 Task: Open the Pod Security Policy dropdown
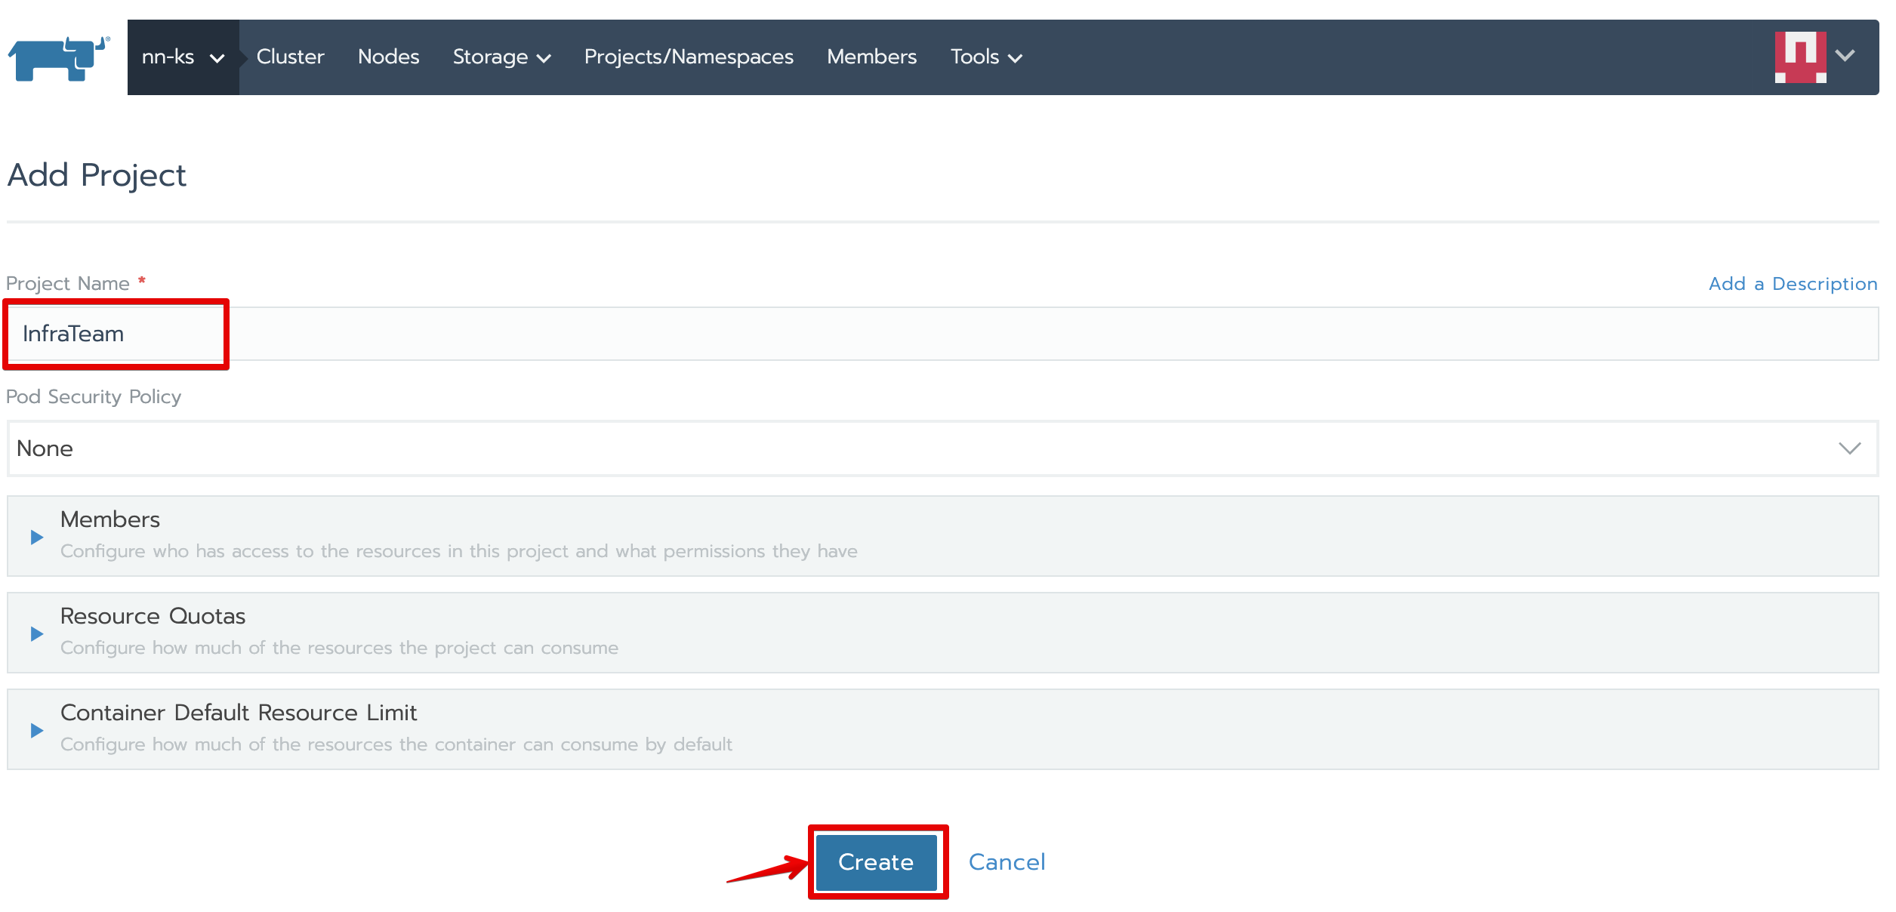click(x=942, y=448)
